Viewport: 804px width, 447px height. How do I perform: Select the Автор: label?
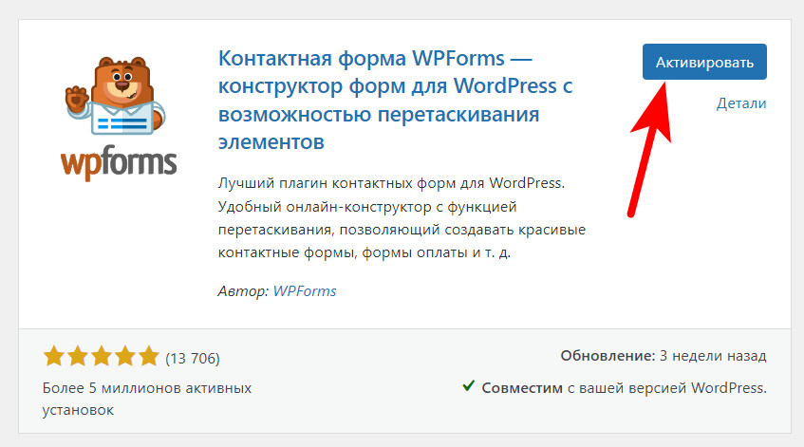pyautogui.click(x=243, y=291)
